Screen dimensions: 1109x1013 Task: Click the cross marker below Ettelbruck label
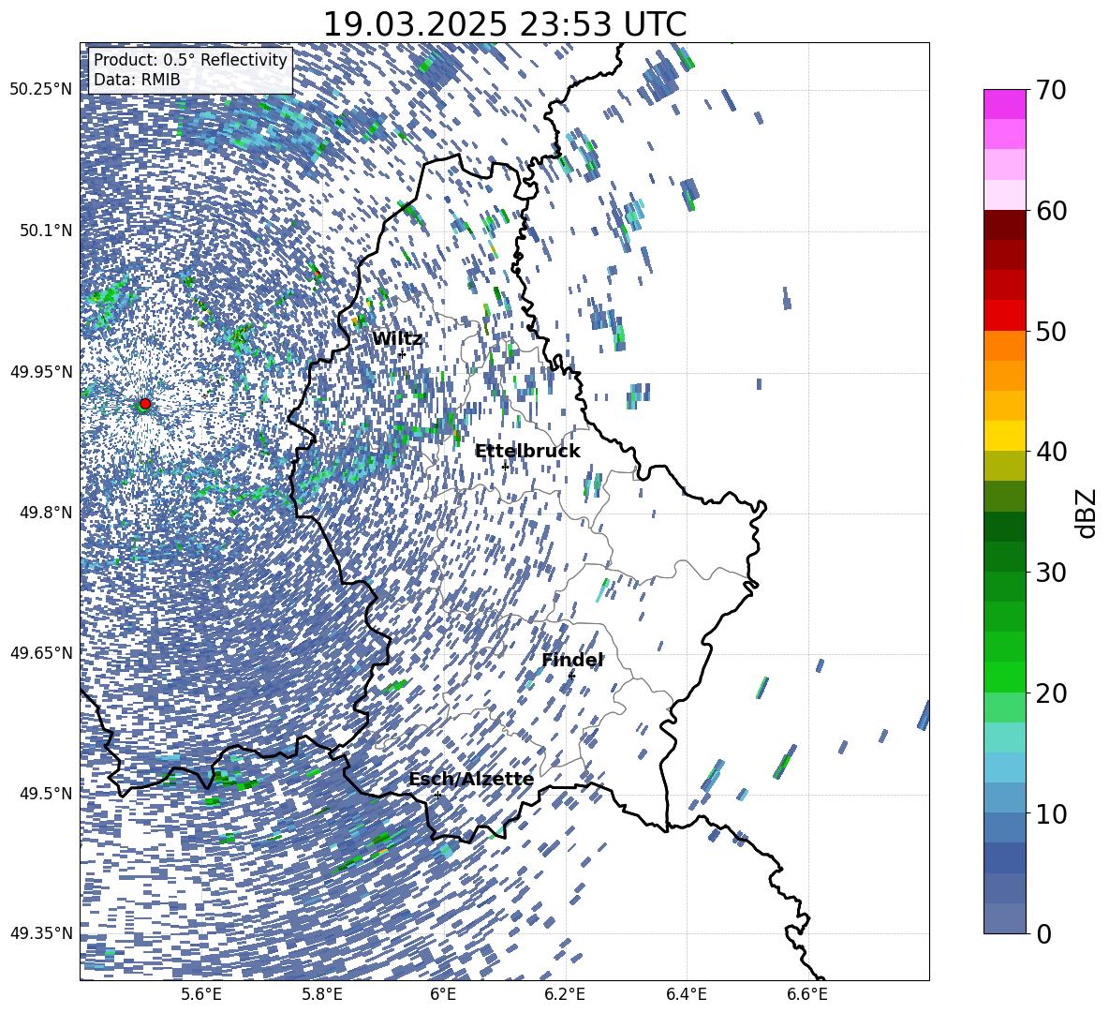(x=505, y=467)
